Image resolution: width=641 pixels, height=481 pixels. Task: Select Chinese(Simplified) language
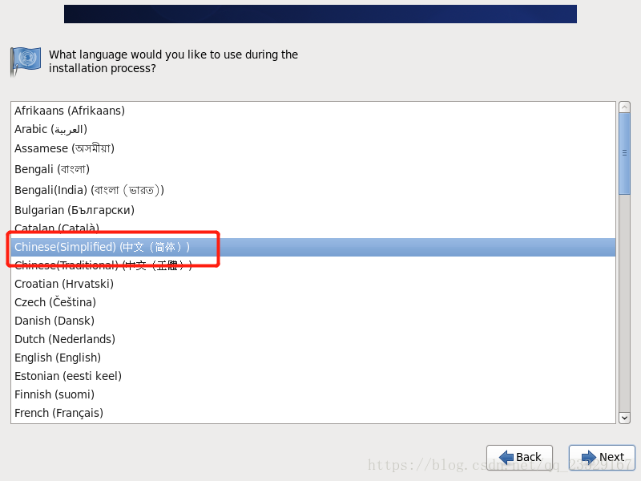(x=313, y=247)
